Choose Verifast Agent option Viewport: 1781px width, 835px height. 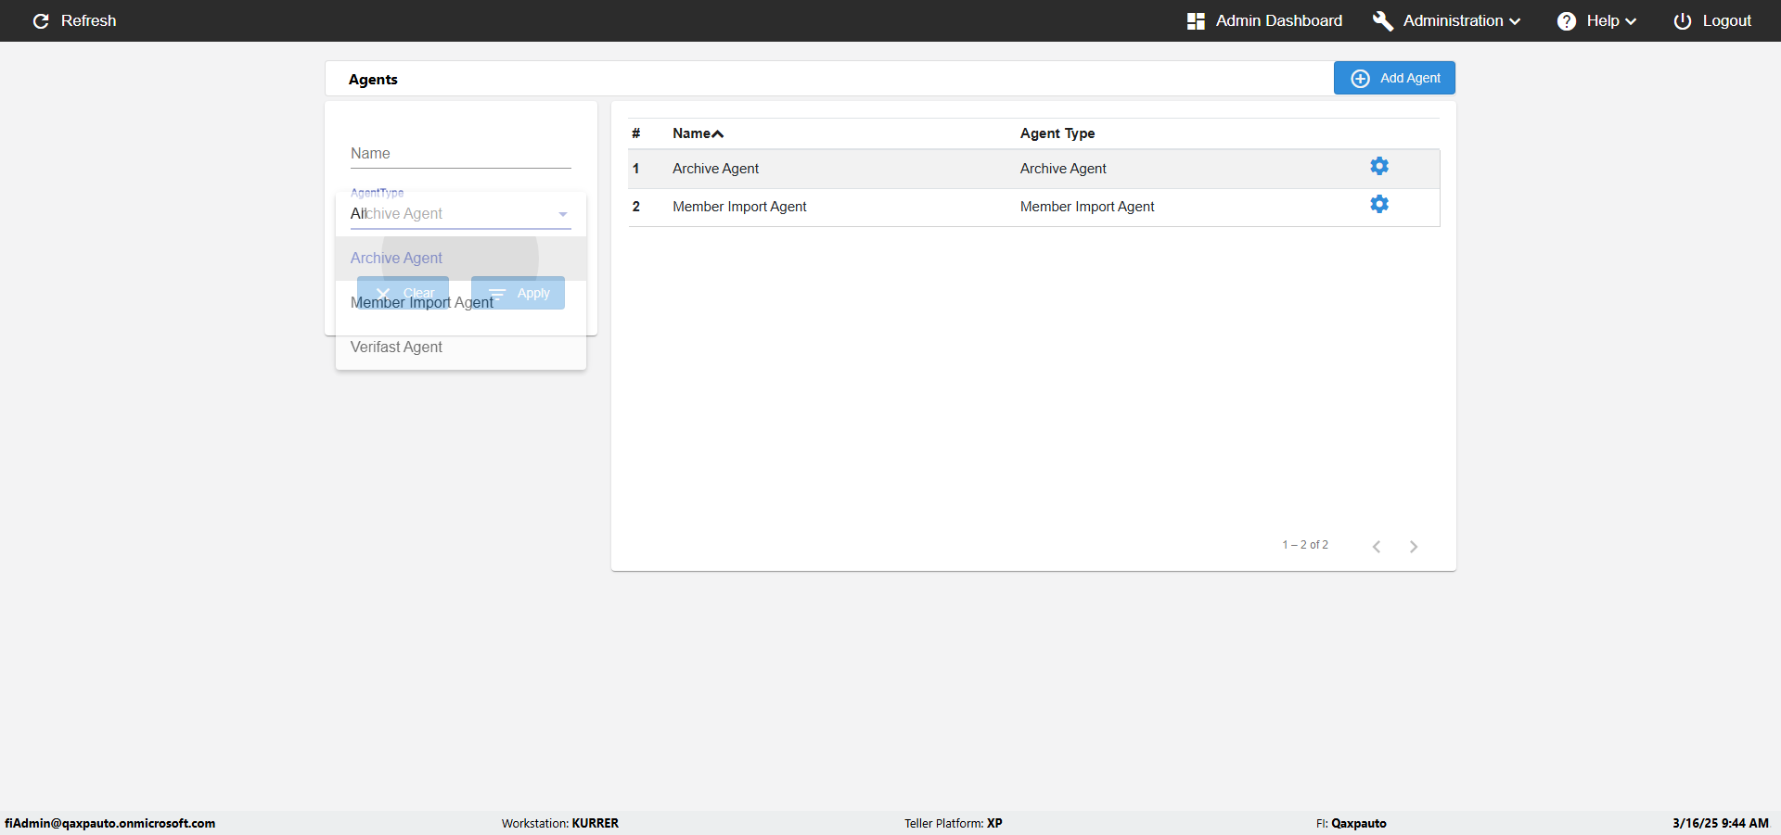click(461, 348)
